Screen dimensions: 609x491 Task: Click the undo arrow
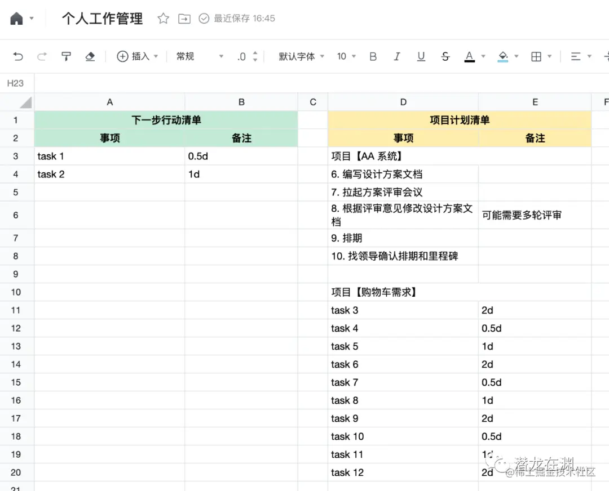tap(18, 57)
